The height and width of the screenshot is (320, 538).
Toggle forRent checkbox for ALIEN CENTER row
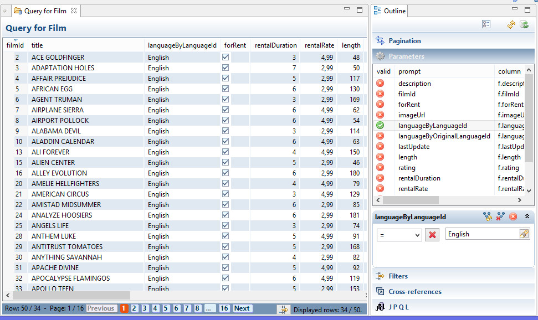(x=226, y=163)
